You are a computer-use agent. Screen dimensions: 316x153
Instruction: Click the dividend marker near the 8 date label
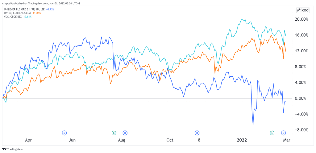[x=197, y=133]
